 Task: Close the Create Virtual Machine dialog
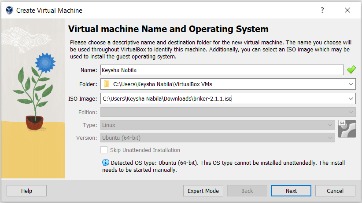tap(347, 10)
